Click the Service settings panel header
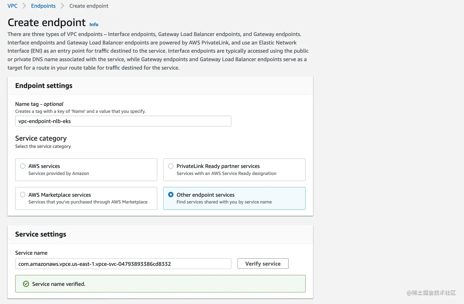Viewport: 464px width, 304px height. click(41, 234)
